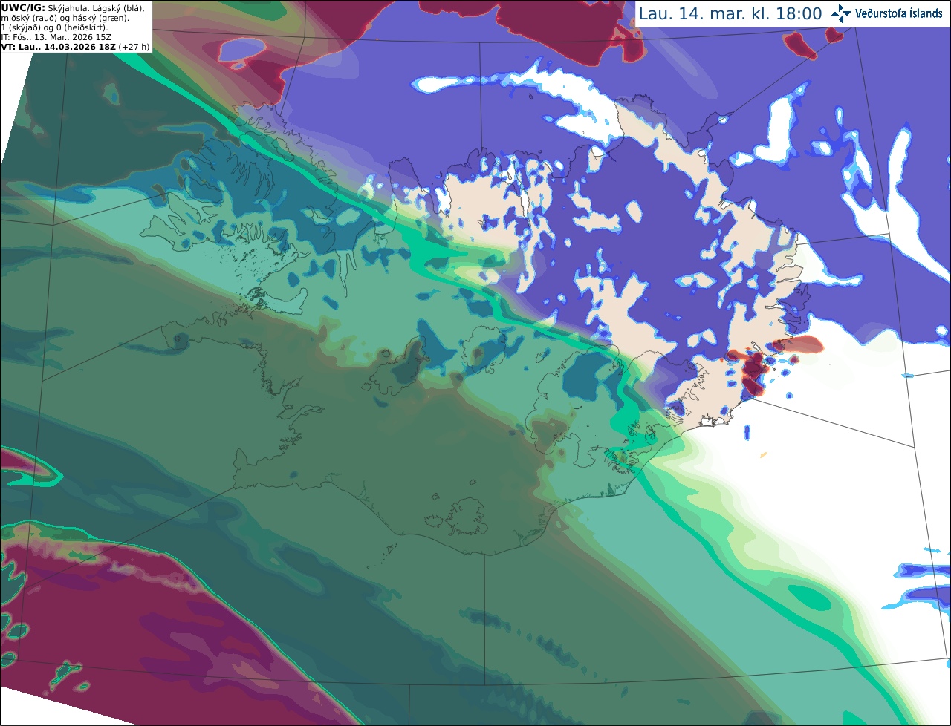This screenshot has height=726, width=951.
Task: Click the 'Veðurstofa Íslands' logo text
Action: pos(899,13)
